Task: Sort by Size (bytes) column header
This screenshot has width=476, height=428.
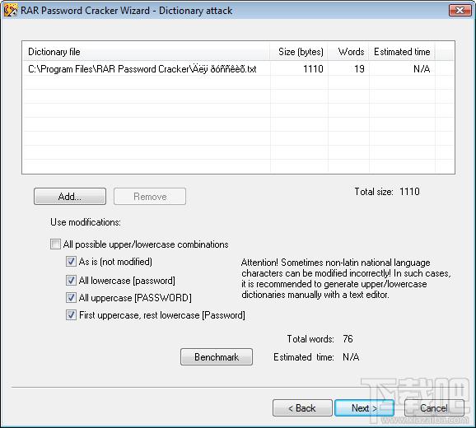Action: click(299, 52)
